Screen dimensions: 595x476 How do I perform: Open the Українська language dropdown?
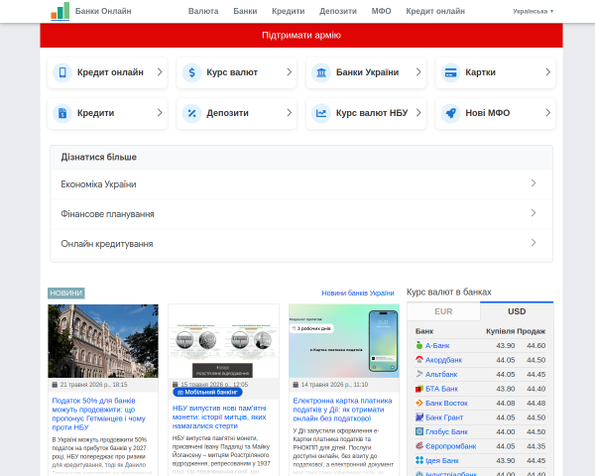[x=533, y=11]
